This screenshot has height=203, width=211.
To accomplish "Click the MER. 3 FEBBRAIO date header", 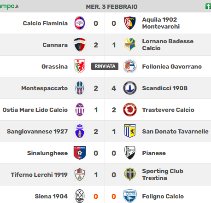I will (111, 7).
